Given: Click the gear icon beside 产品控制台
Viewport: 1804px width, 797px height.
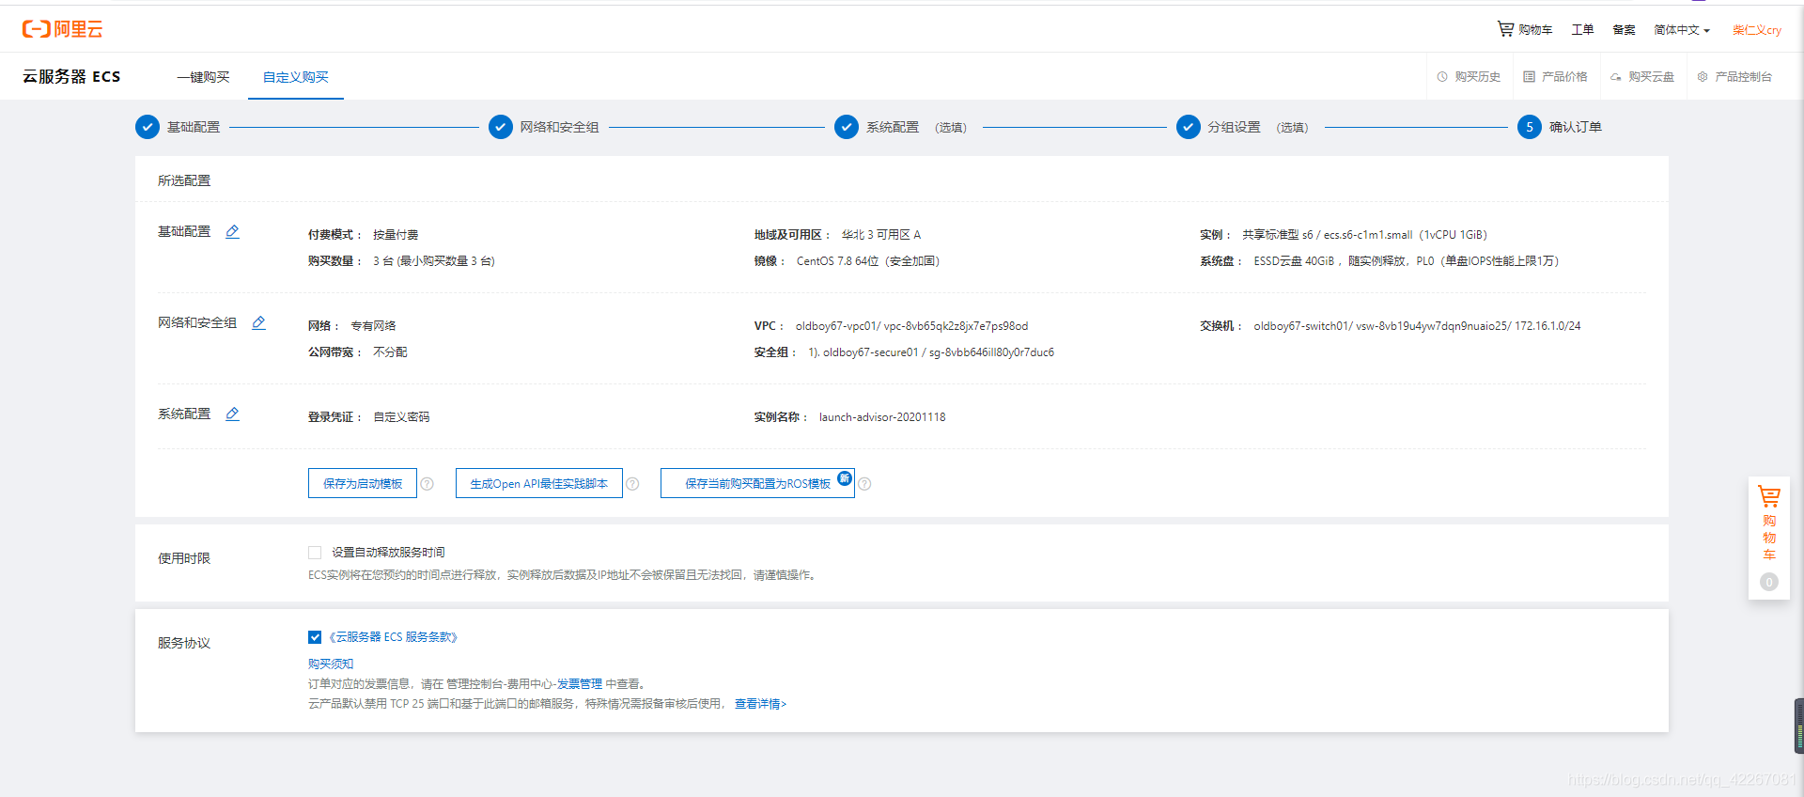Looking at the screenshot, I should click(x=1703, y=77).
